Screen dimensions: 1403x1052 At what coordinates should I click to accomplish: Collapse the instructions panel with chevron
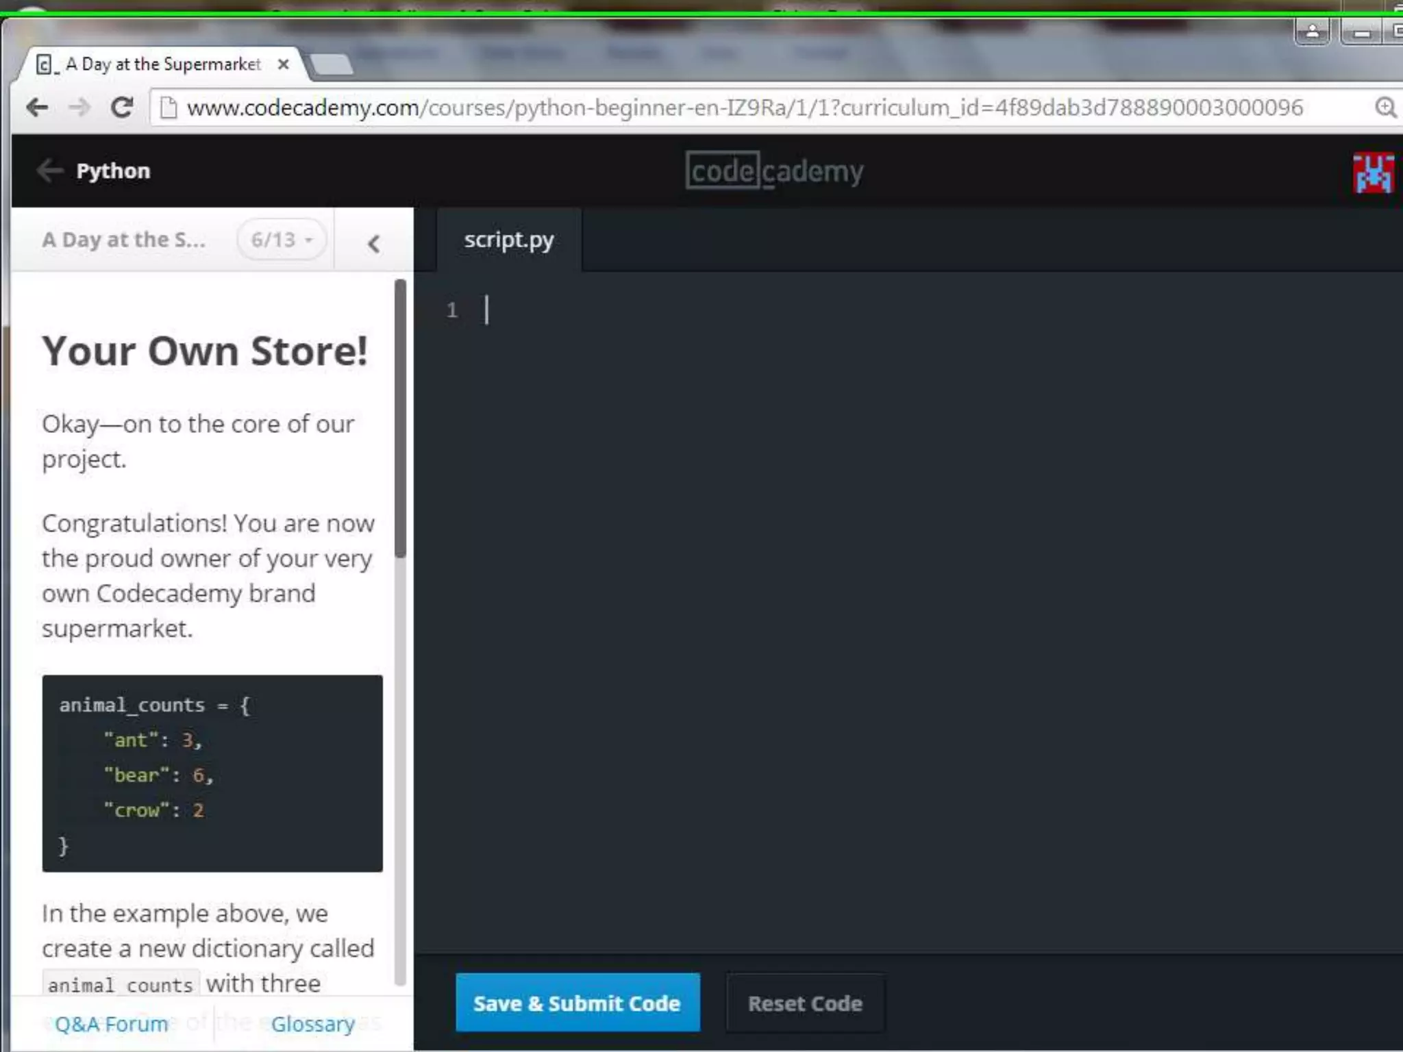(373, 244)
